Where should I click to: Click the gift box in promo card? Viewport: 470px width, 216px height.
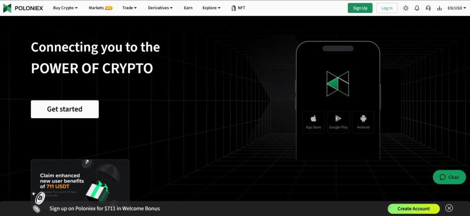tap(97, 190)
